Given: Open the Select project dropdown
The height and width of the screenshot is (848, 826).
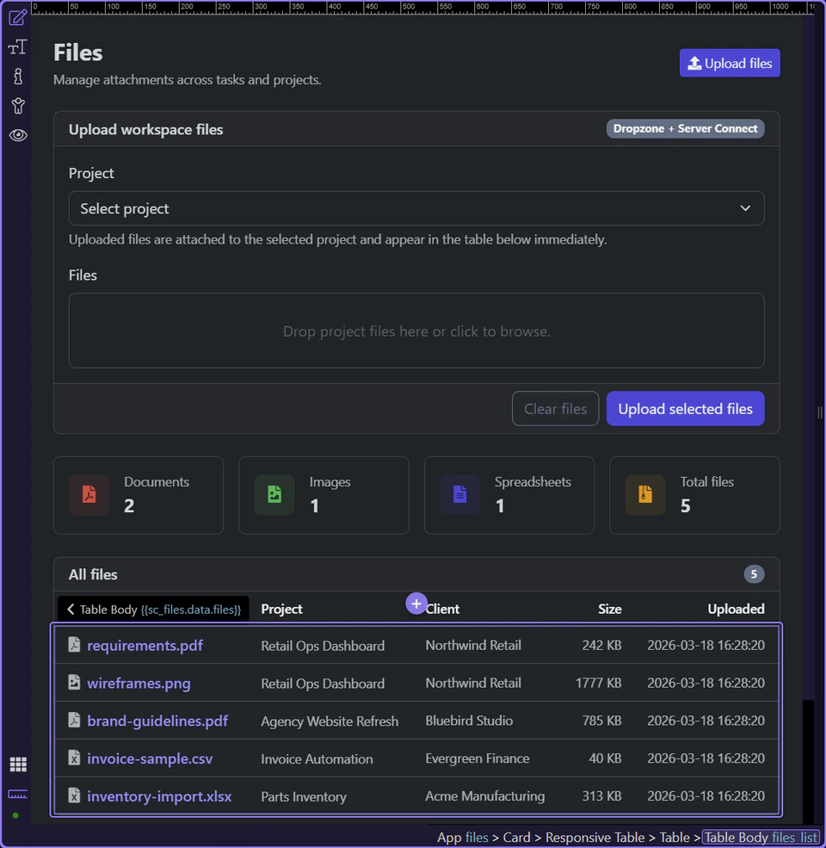Looking at the screenshot, I should (416, 208).
